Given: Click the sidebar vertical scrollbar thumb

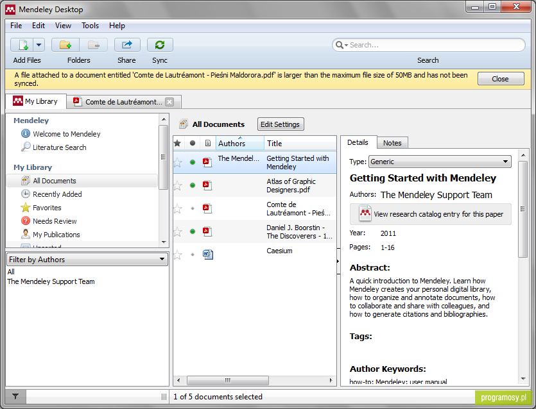Looking at the screenshot, I should [164, 157].
